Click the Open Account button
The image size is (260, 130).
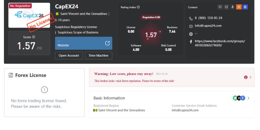click(69, 56)
